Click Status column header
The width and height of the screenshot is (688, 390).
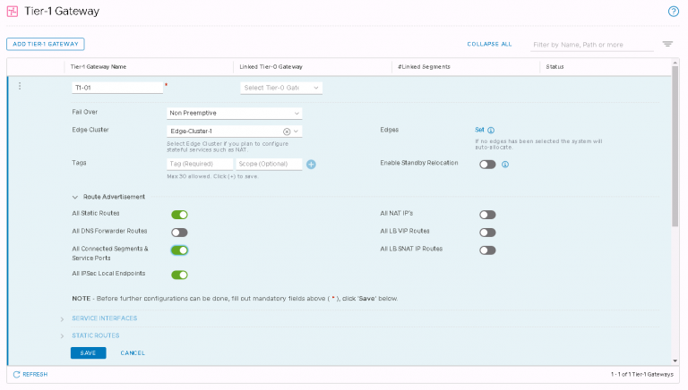point(555,67)
